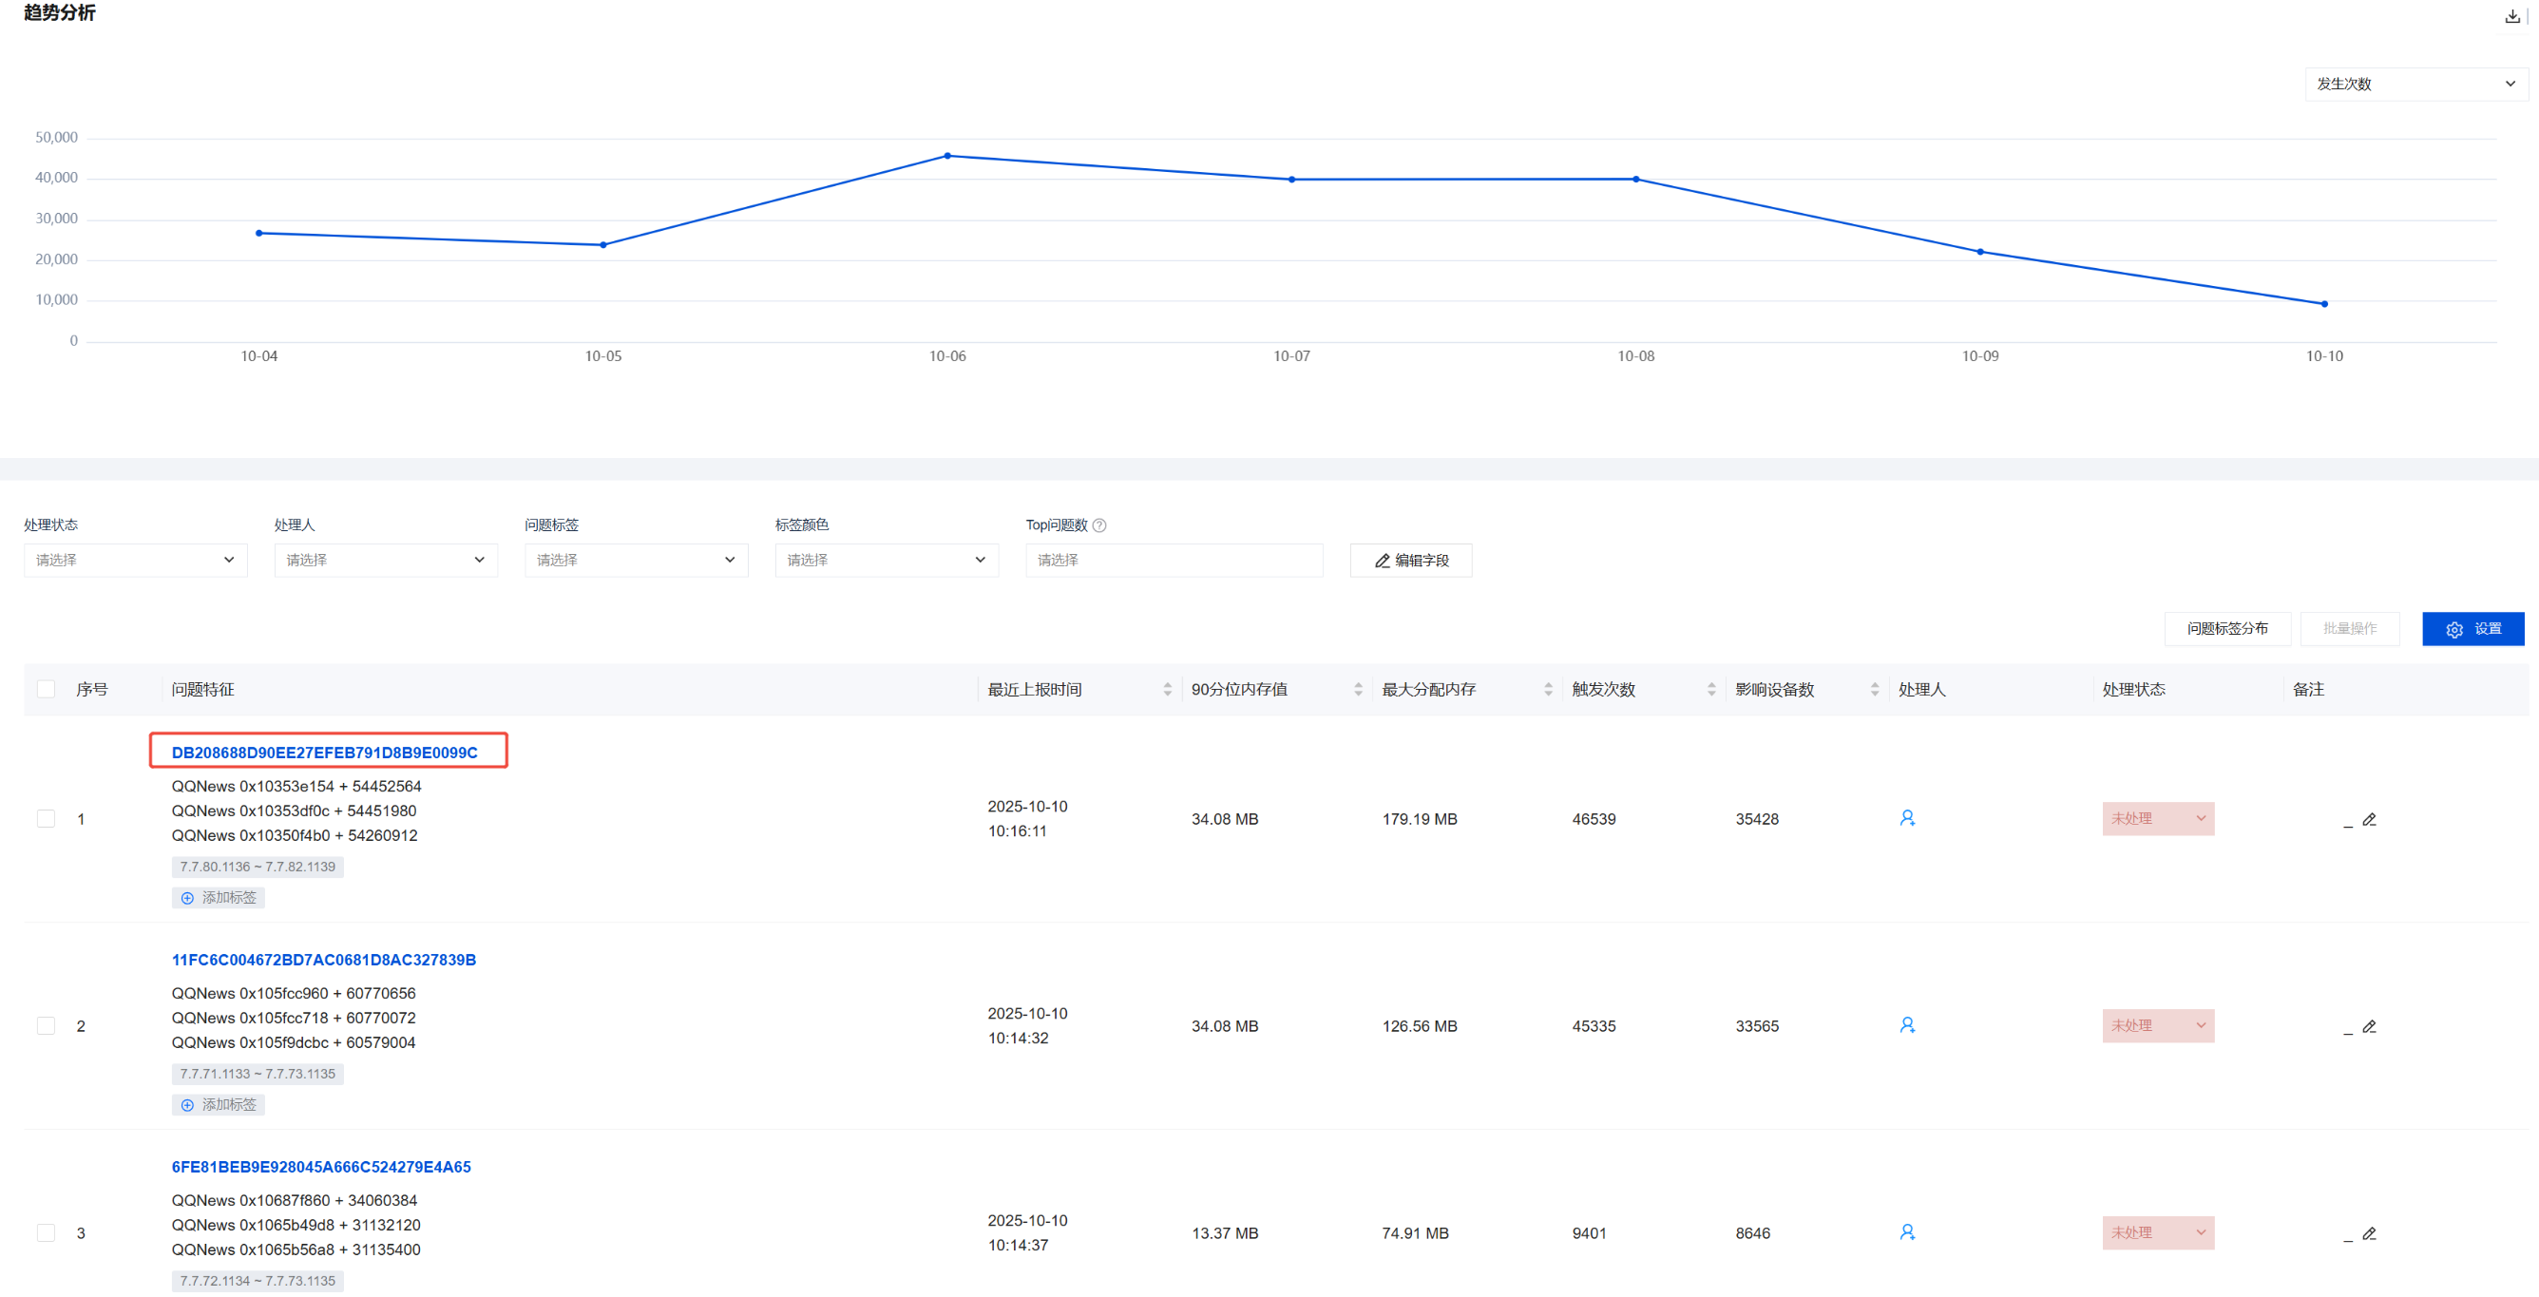Assign handler icon for row 2
Screen dimensions: 2539x1297
tap(1907, 1025)
